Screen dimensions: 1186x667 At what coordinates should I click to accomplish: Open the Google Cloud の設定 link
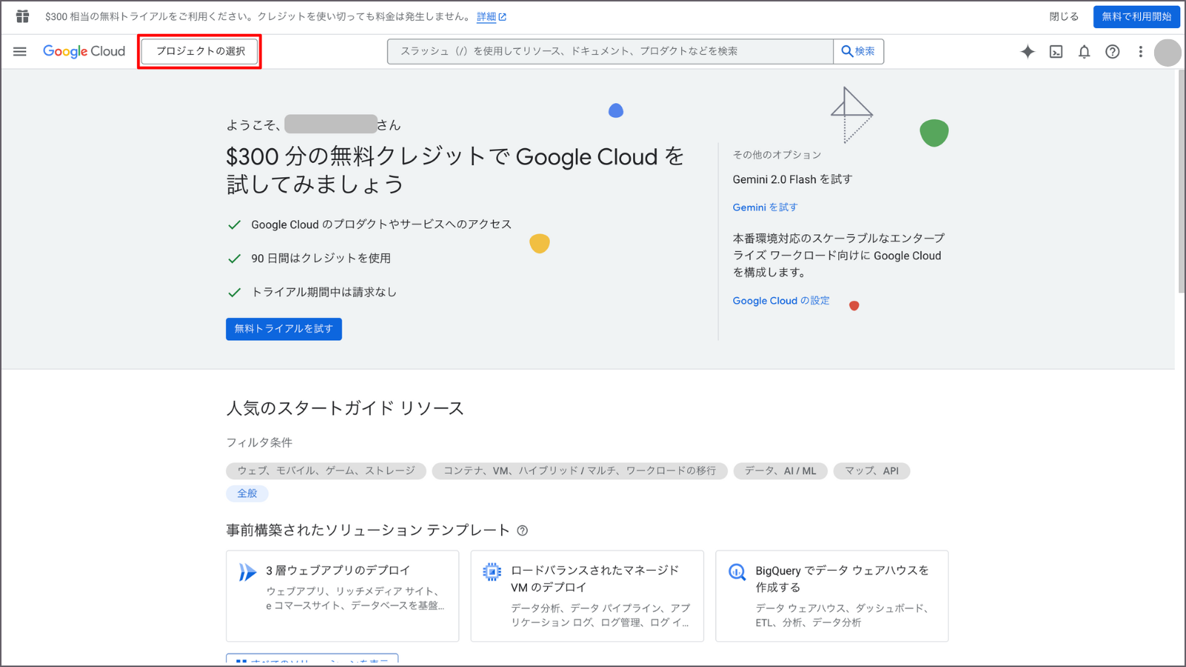pyautogui.click(x=781, y=301)
